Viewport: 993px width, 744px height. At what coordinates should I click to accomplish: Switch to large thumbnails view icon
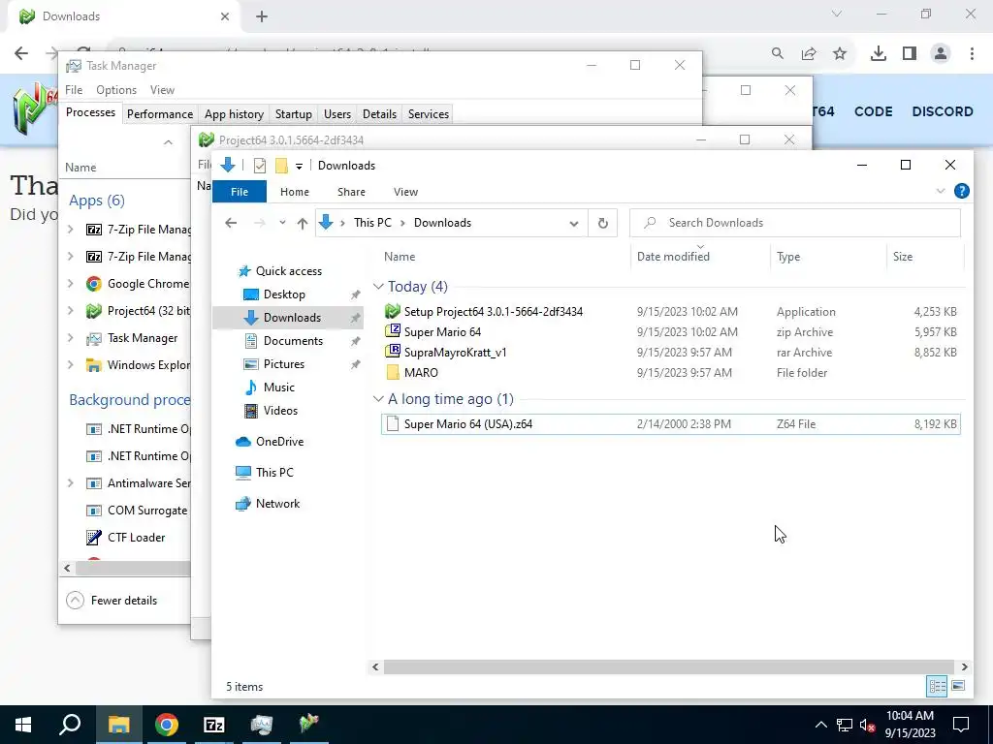(x=958, y=686)
